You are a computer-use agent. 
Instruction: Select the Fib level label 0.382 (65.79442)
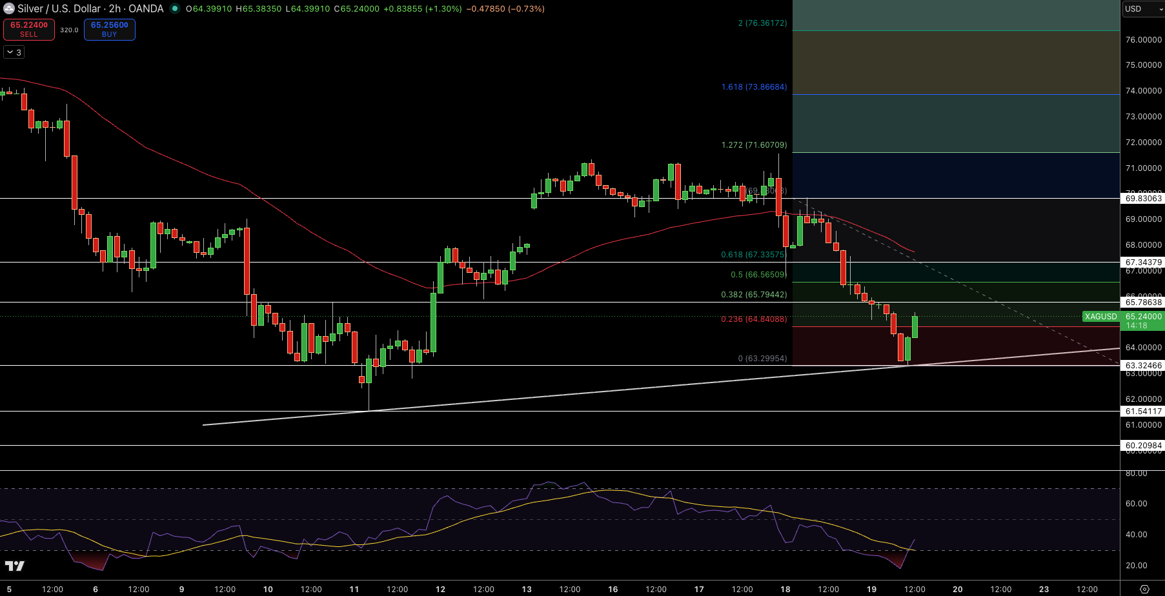point(754,294)
